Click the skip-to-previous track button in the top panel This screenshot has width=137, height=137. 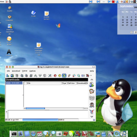click(91, 2)
